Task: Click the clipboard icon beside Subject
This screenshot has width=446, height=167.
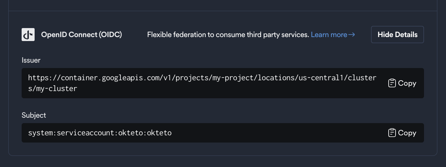Action: click(x=392, y=133)
